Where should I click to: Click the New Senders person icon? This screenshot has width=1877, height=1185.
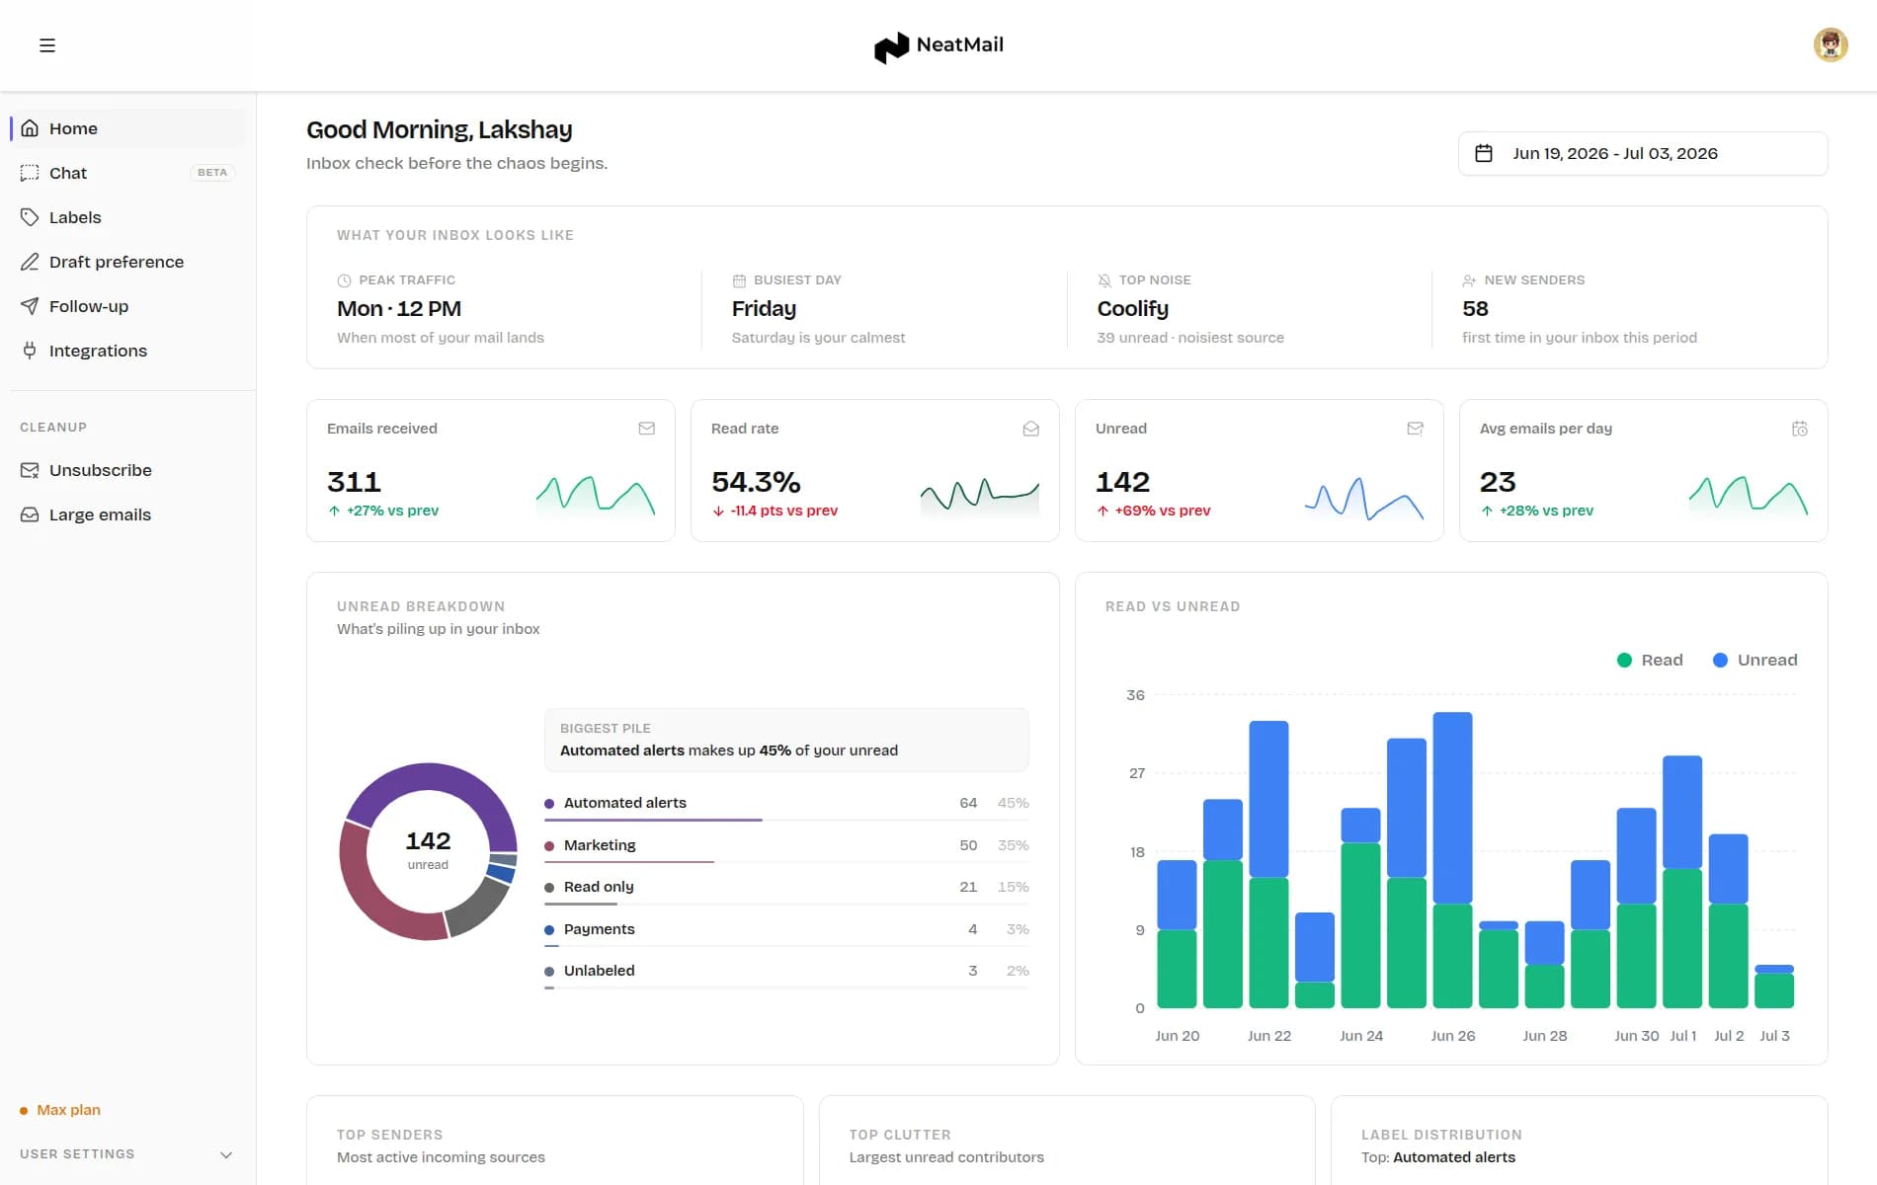coord(1469,280)
